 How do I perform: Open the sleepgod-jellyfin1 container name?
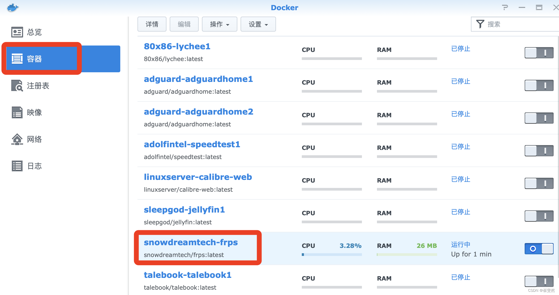[184, 210]
